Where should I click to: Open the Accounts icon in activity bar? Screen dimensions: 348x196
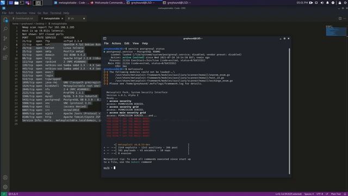(5, 177)
